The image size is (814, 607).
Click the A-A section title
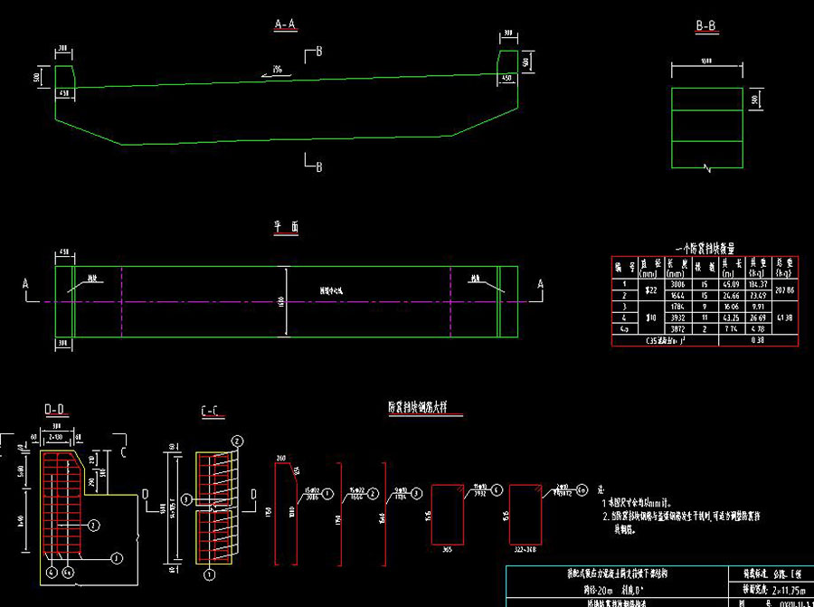click(286, 25)
